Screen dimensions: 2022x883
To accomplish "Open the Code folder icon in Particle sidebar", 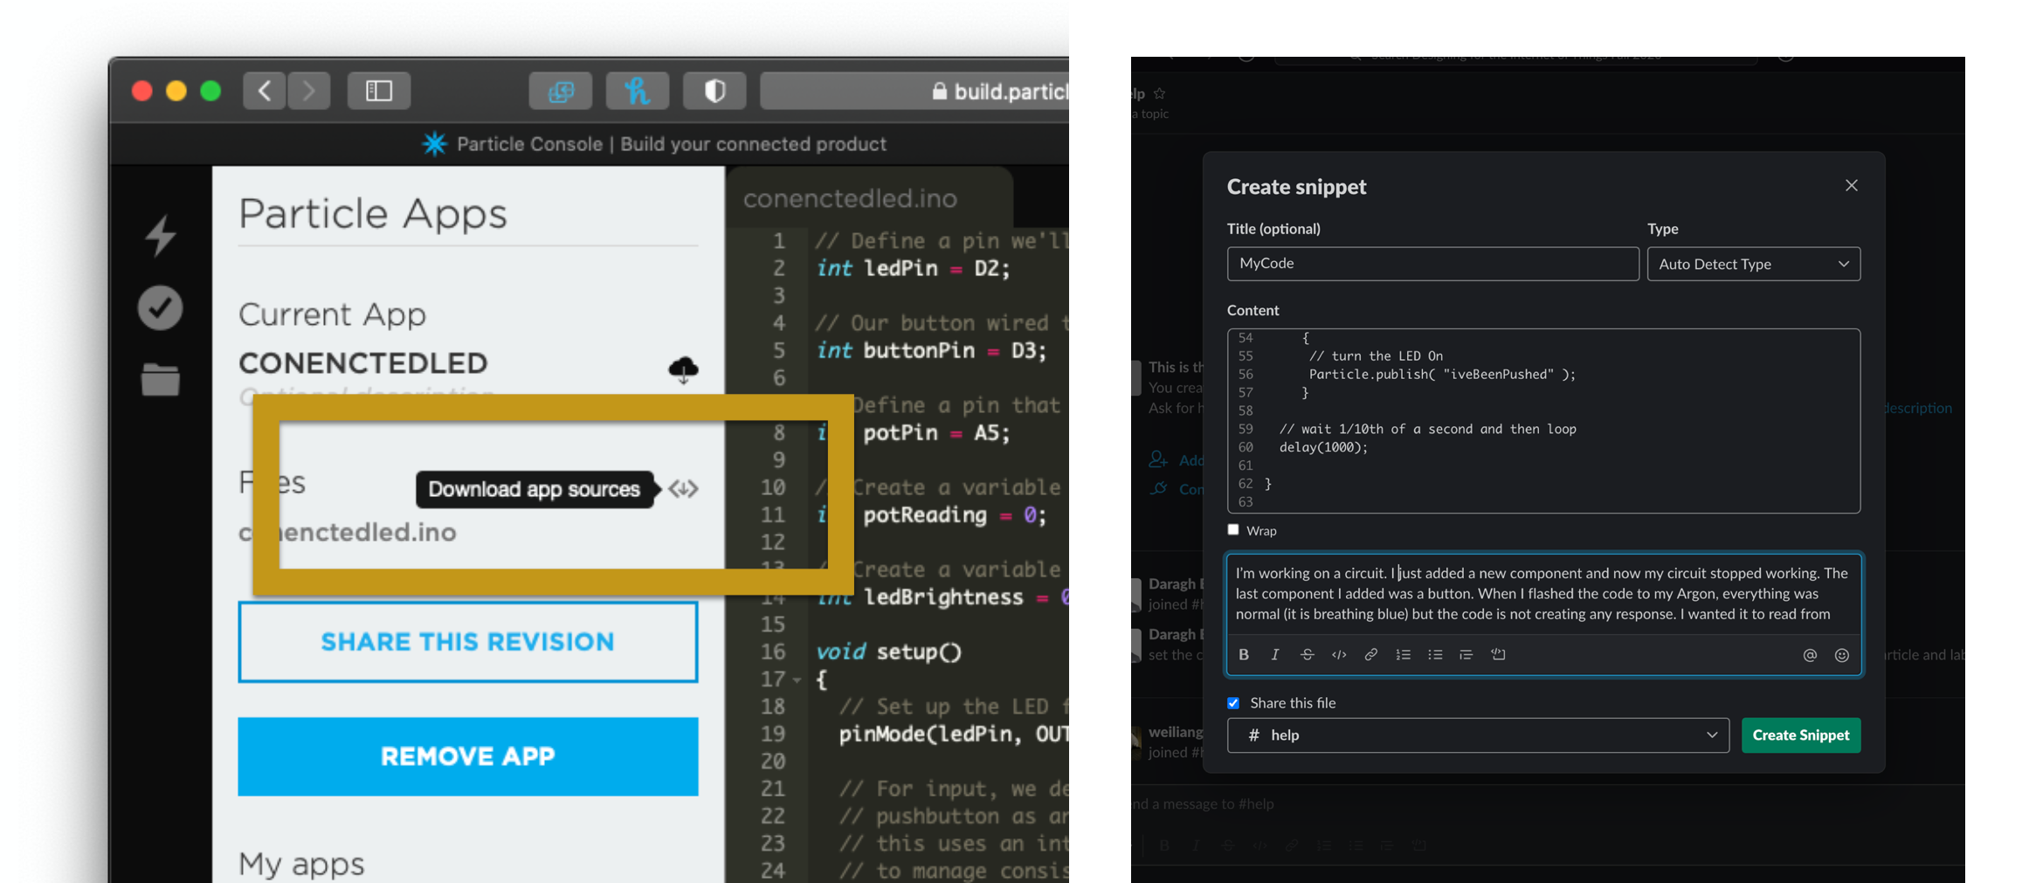I will (x=161, y=379).
